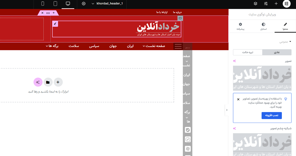Add section via handle plus icon
The image size is (296, 156).
click(x=54, y=13)
